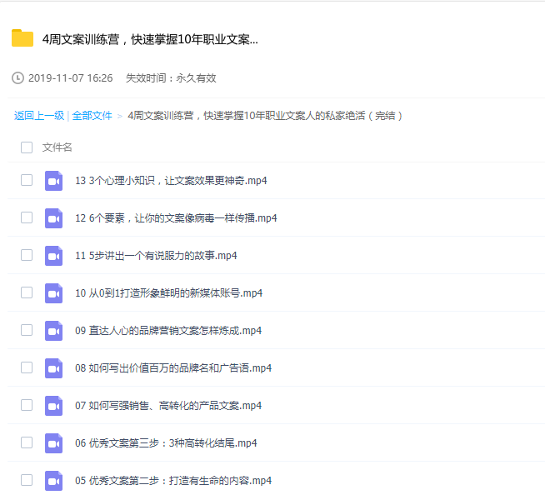Click the 2019-11-07 16:26 timestamp

tap(71, 78)
